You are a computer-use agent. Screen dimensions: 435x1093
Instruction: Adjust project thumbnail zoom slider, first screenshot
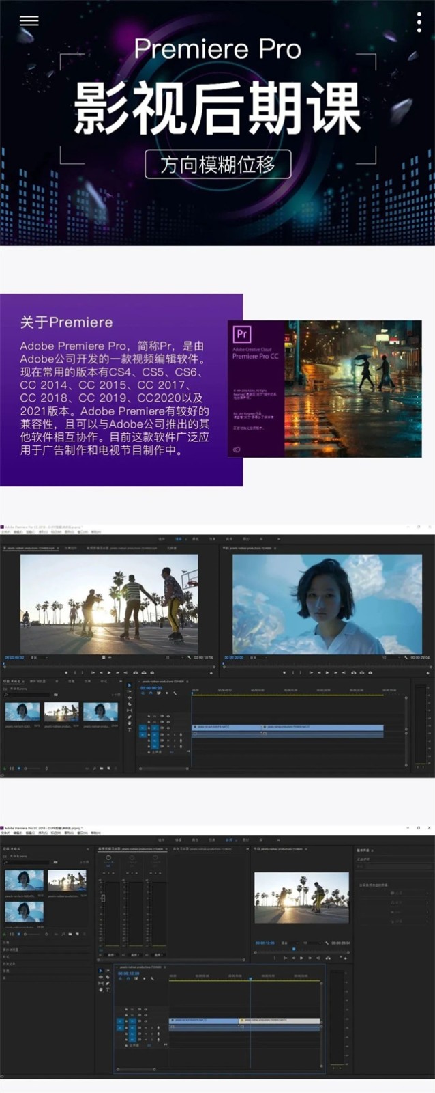point(34,769)
